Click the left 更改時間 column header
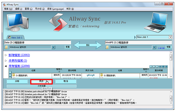177x112 pixels. 72,71
